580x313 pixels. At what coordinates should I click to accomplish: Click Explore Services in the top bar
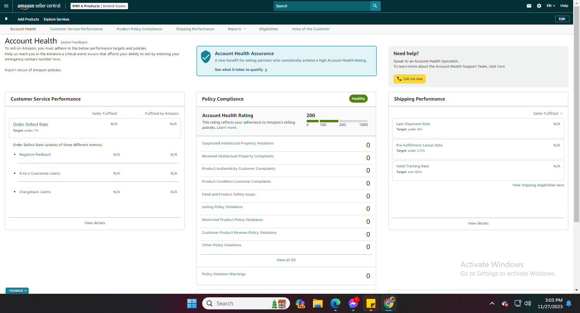[56, 19]
